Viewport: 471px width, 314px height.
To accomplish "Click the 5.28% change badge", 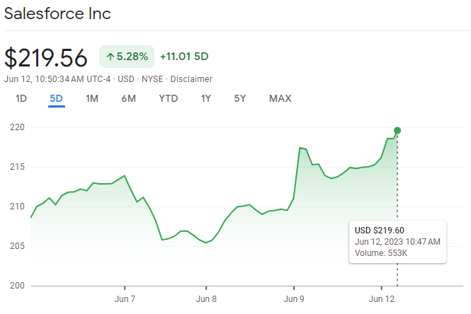I will coord(127,57).
